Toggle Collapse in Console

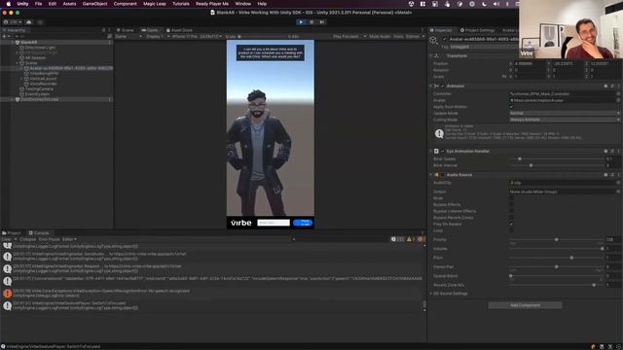(x=27, y=239)
